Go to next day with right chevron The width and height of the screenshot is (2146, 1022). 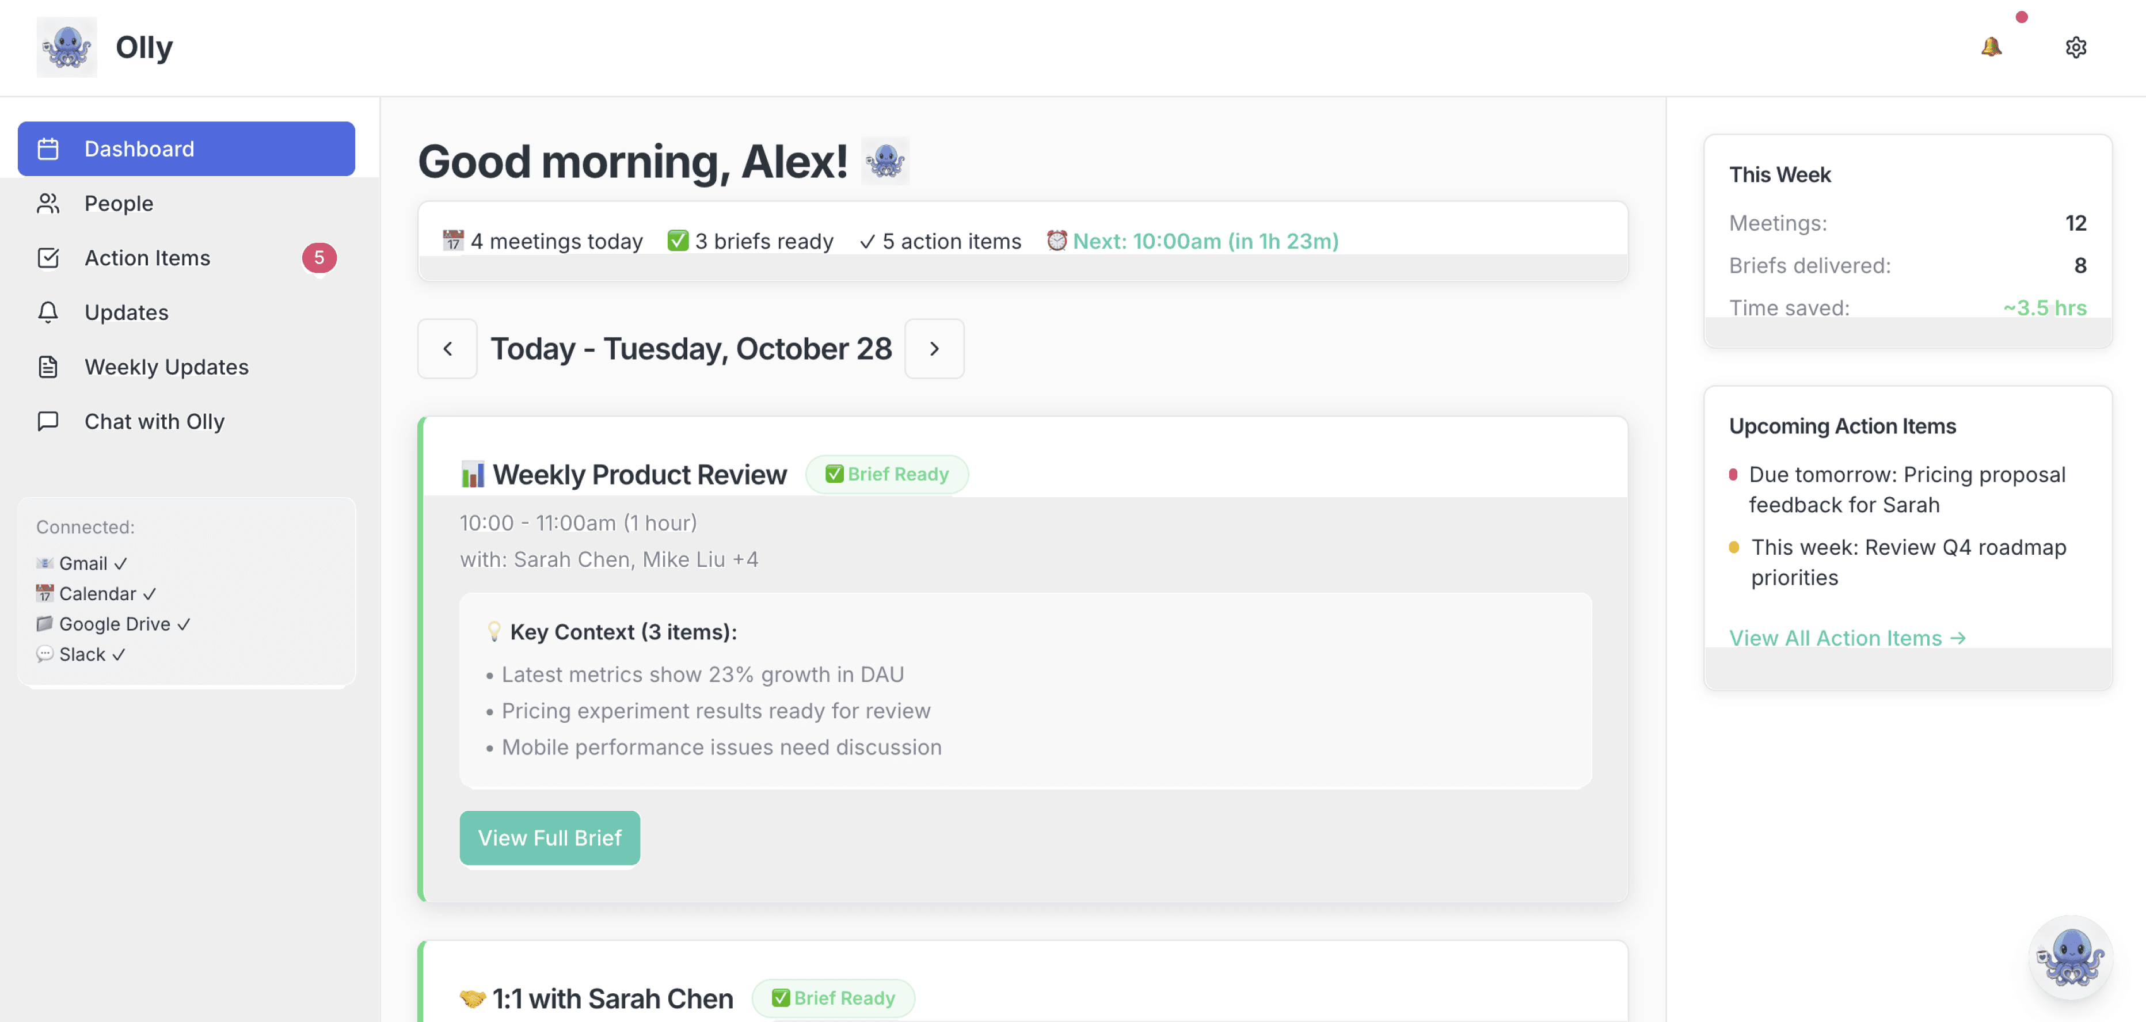(934, 349)
